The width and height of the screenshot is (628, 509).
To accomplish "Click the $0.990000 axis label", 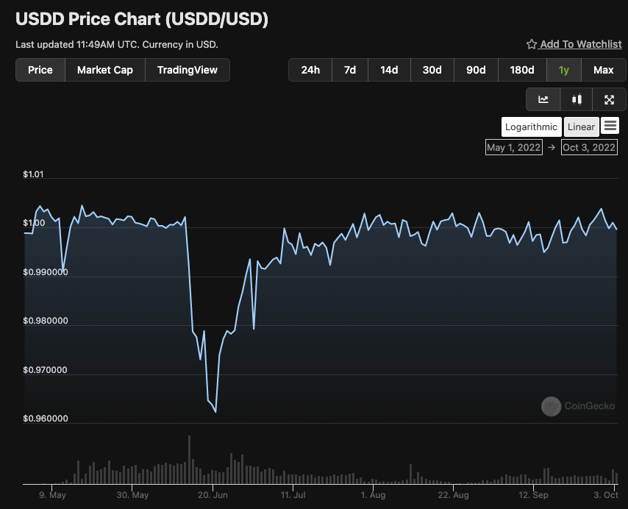I will (x=46, y=272).
